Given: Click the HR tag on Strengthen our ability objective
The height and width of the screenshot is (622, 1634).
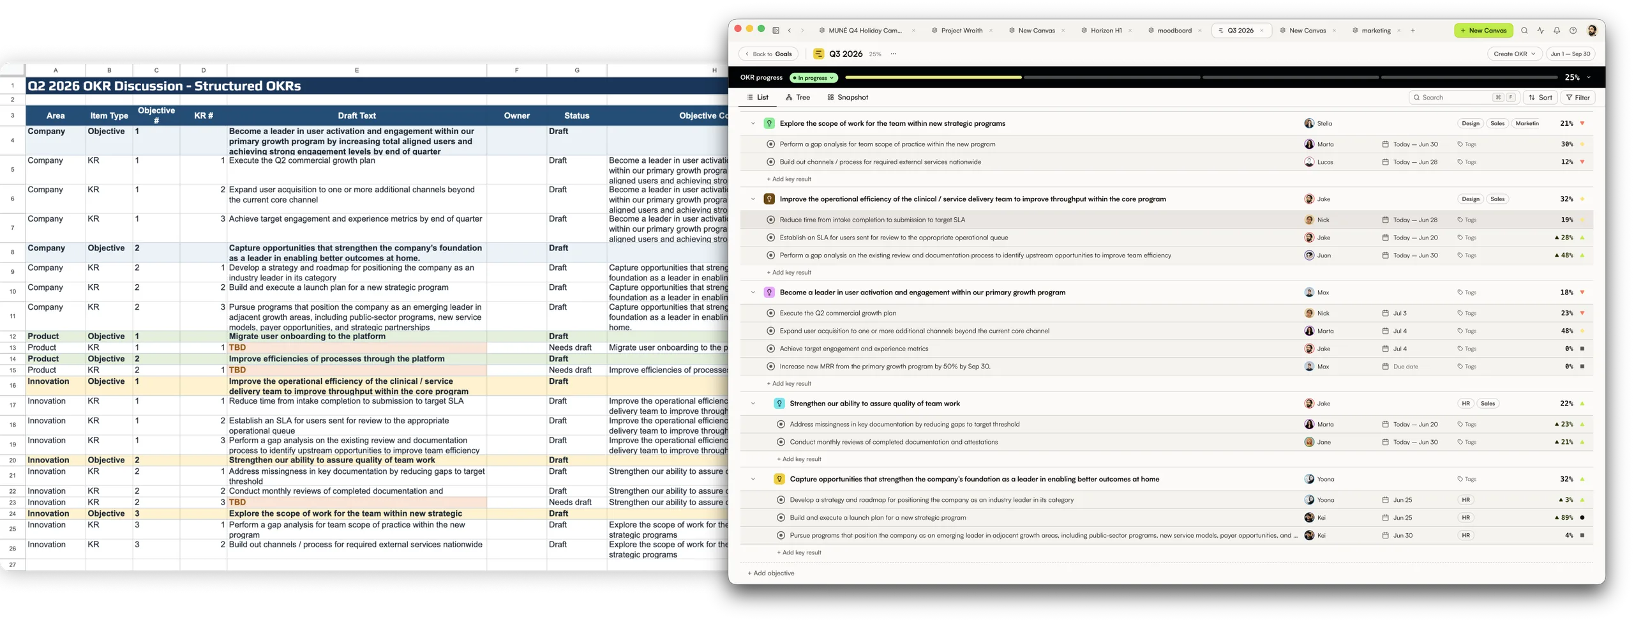Looking at the screenshot, I should tap(1465, 403).
